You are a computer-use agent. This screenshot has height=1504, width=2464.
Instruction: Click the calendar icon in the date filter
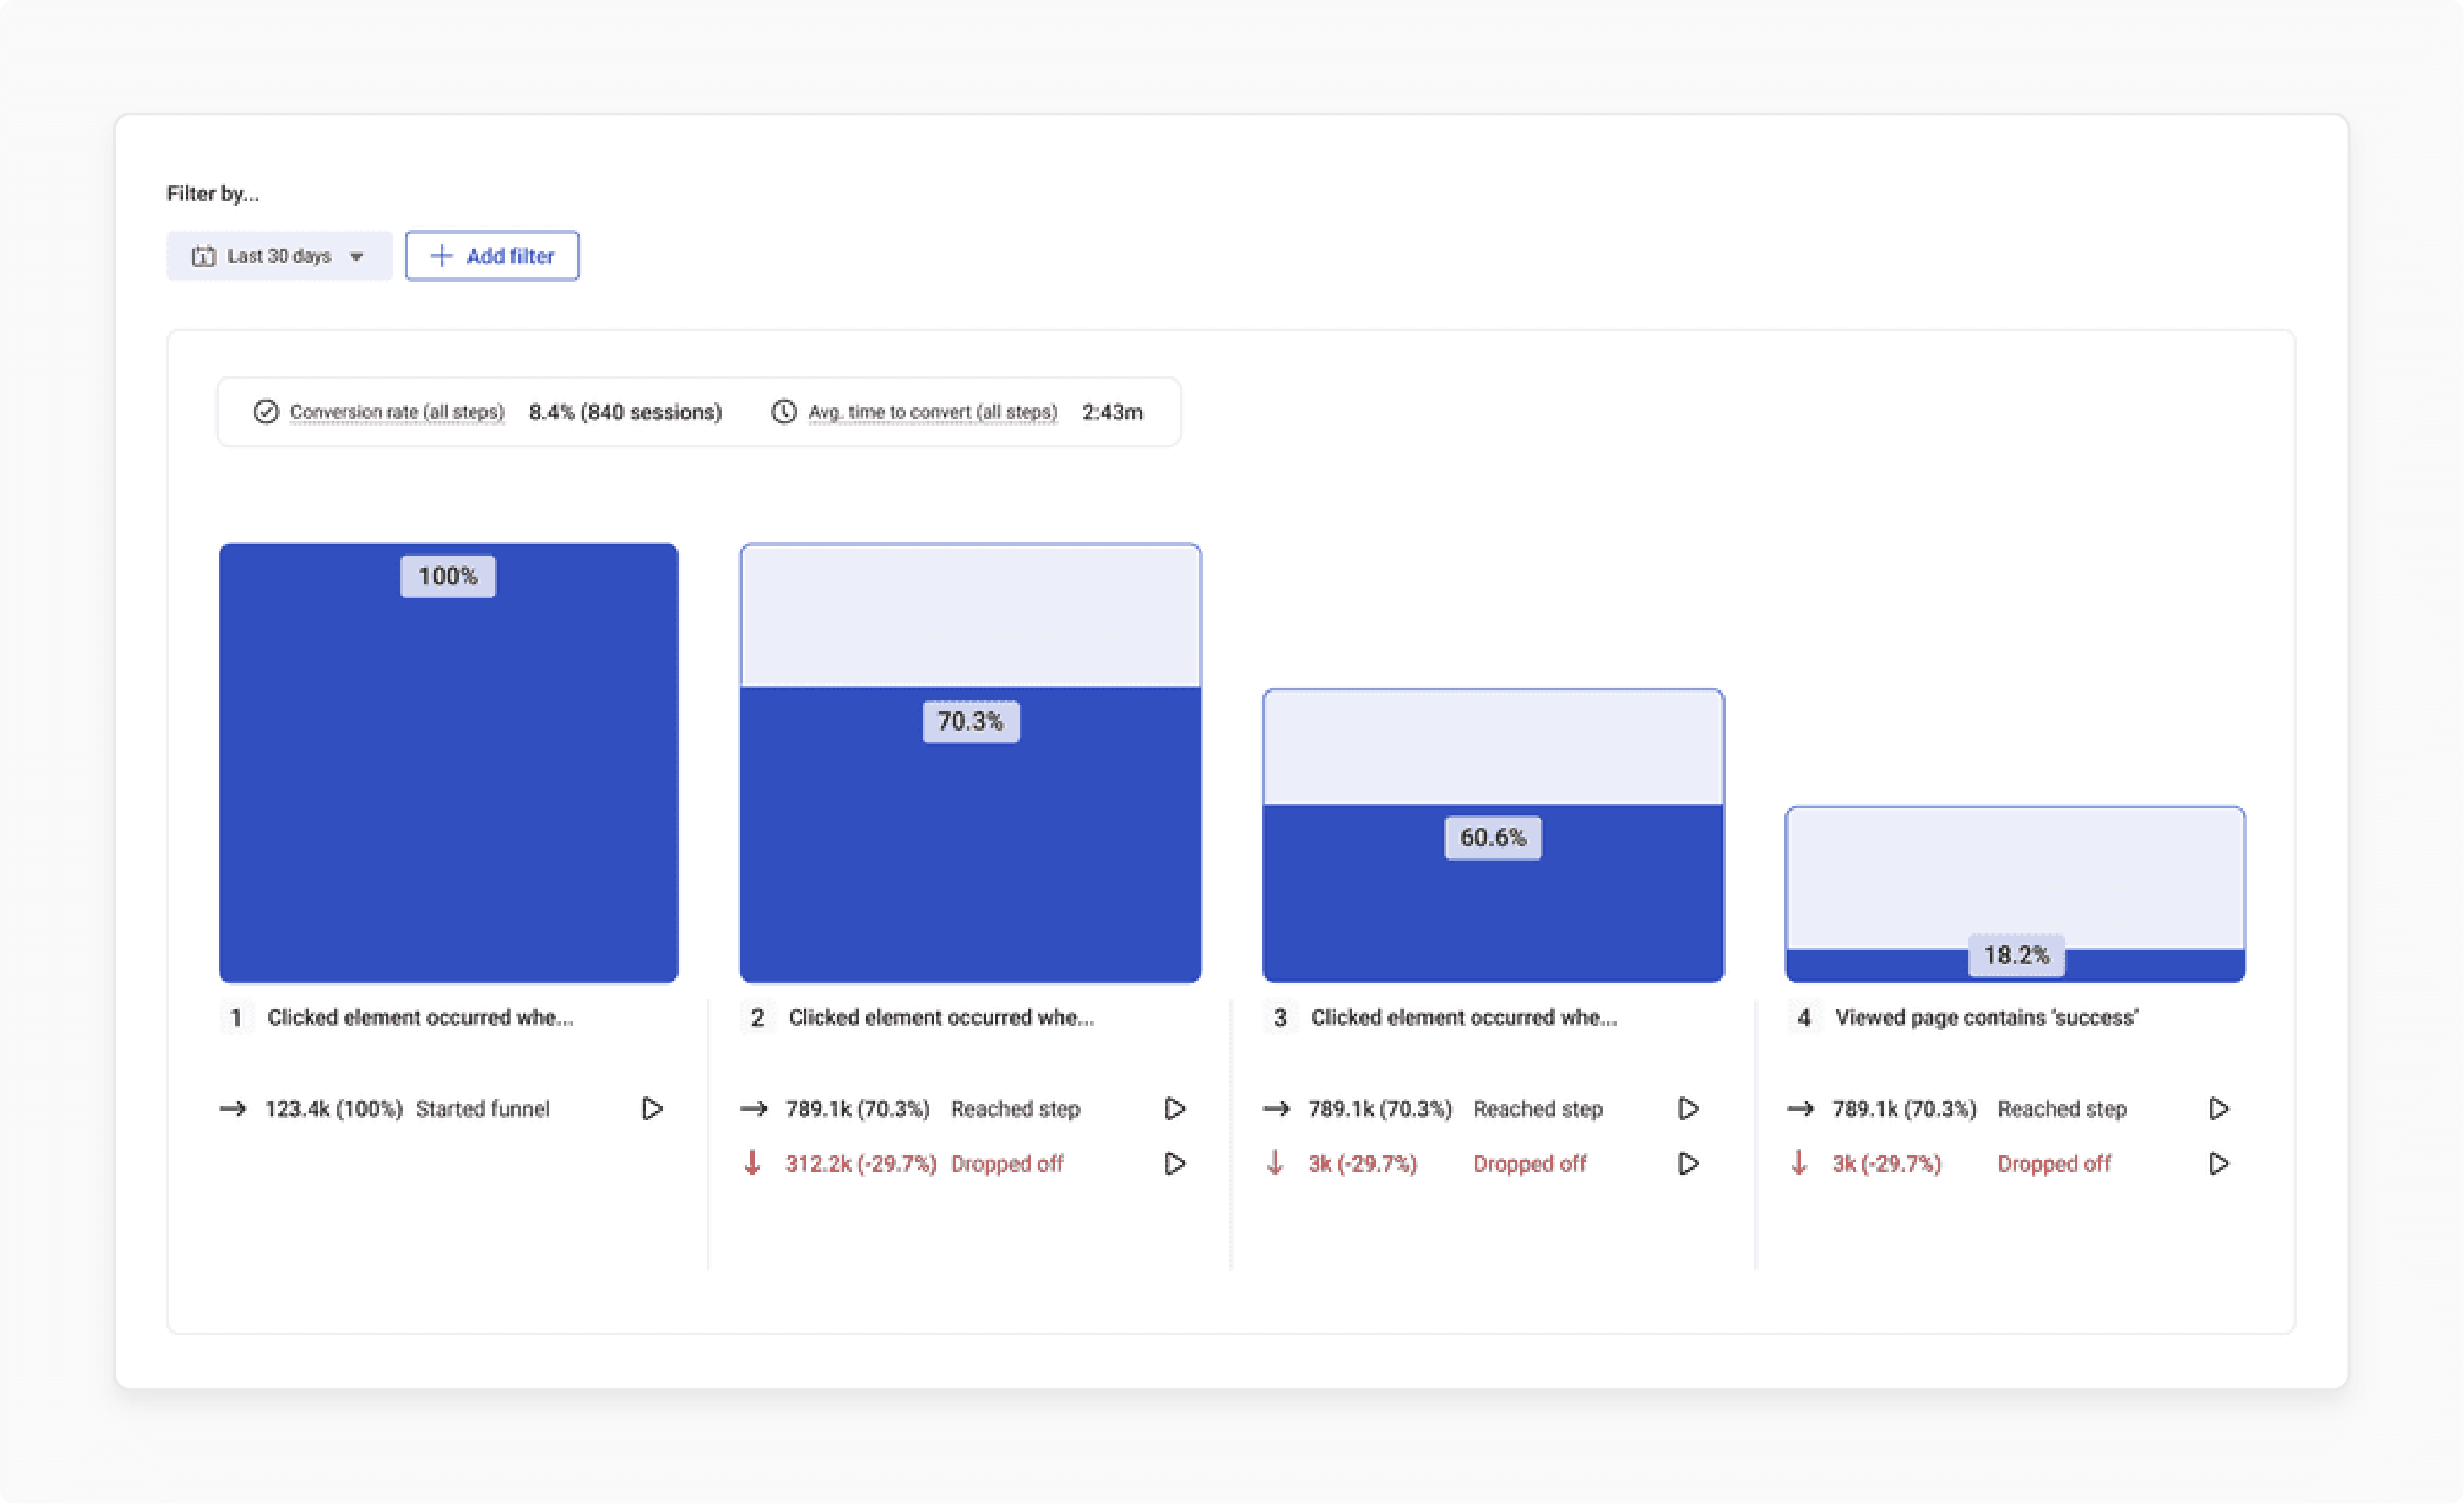(204, 256)
